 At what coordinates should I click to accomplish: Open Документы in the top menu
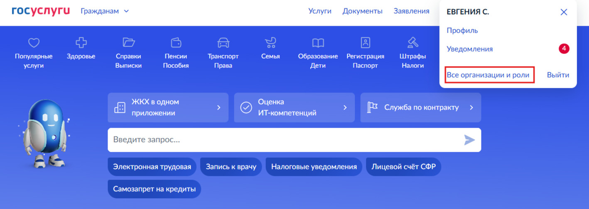pos(362,11)
